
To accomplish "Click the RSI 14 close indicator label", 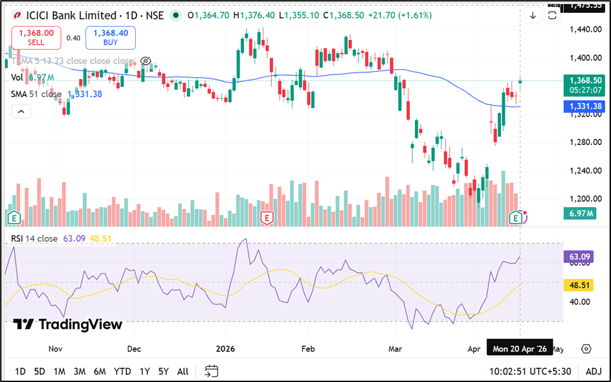I will coord(34,238).
